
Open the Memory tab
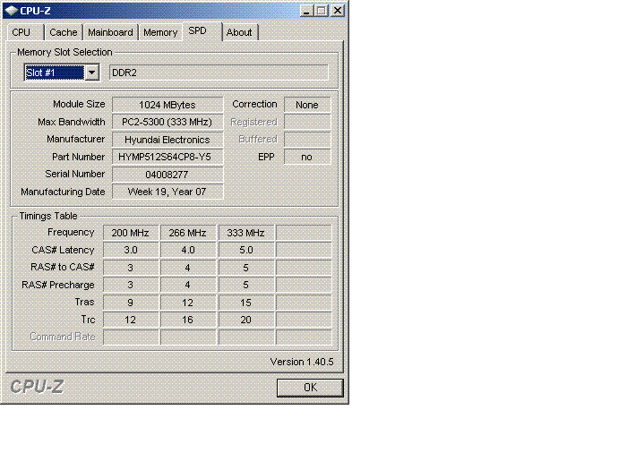point(160,32)
